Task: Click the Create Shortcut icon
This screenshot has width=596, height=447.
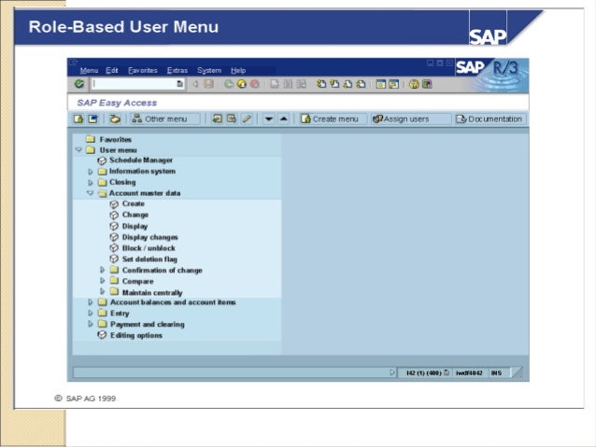Action: (x=394, y=84)
